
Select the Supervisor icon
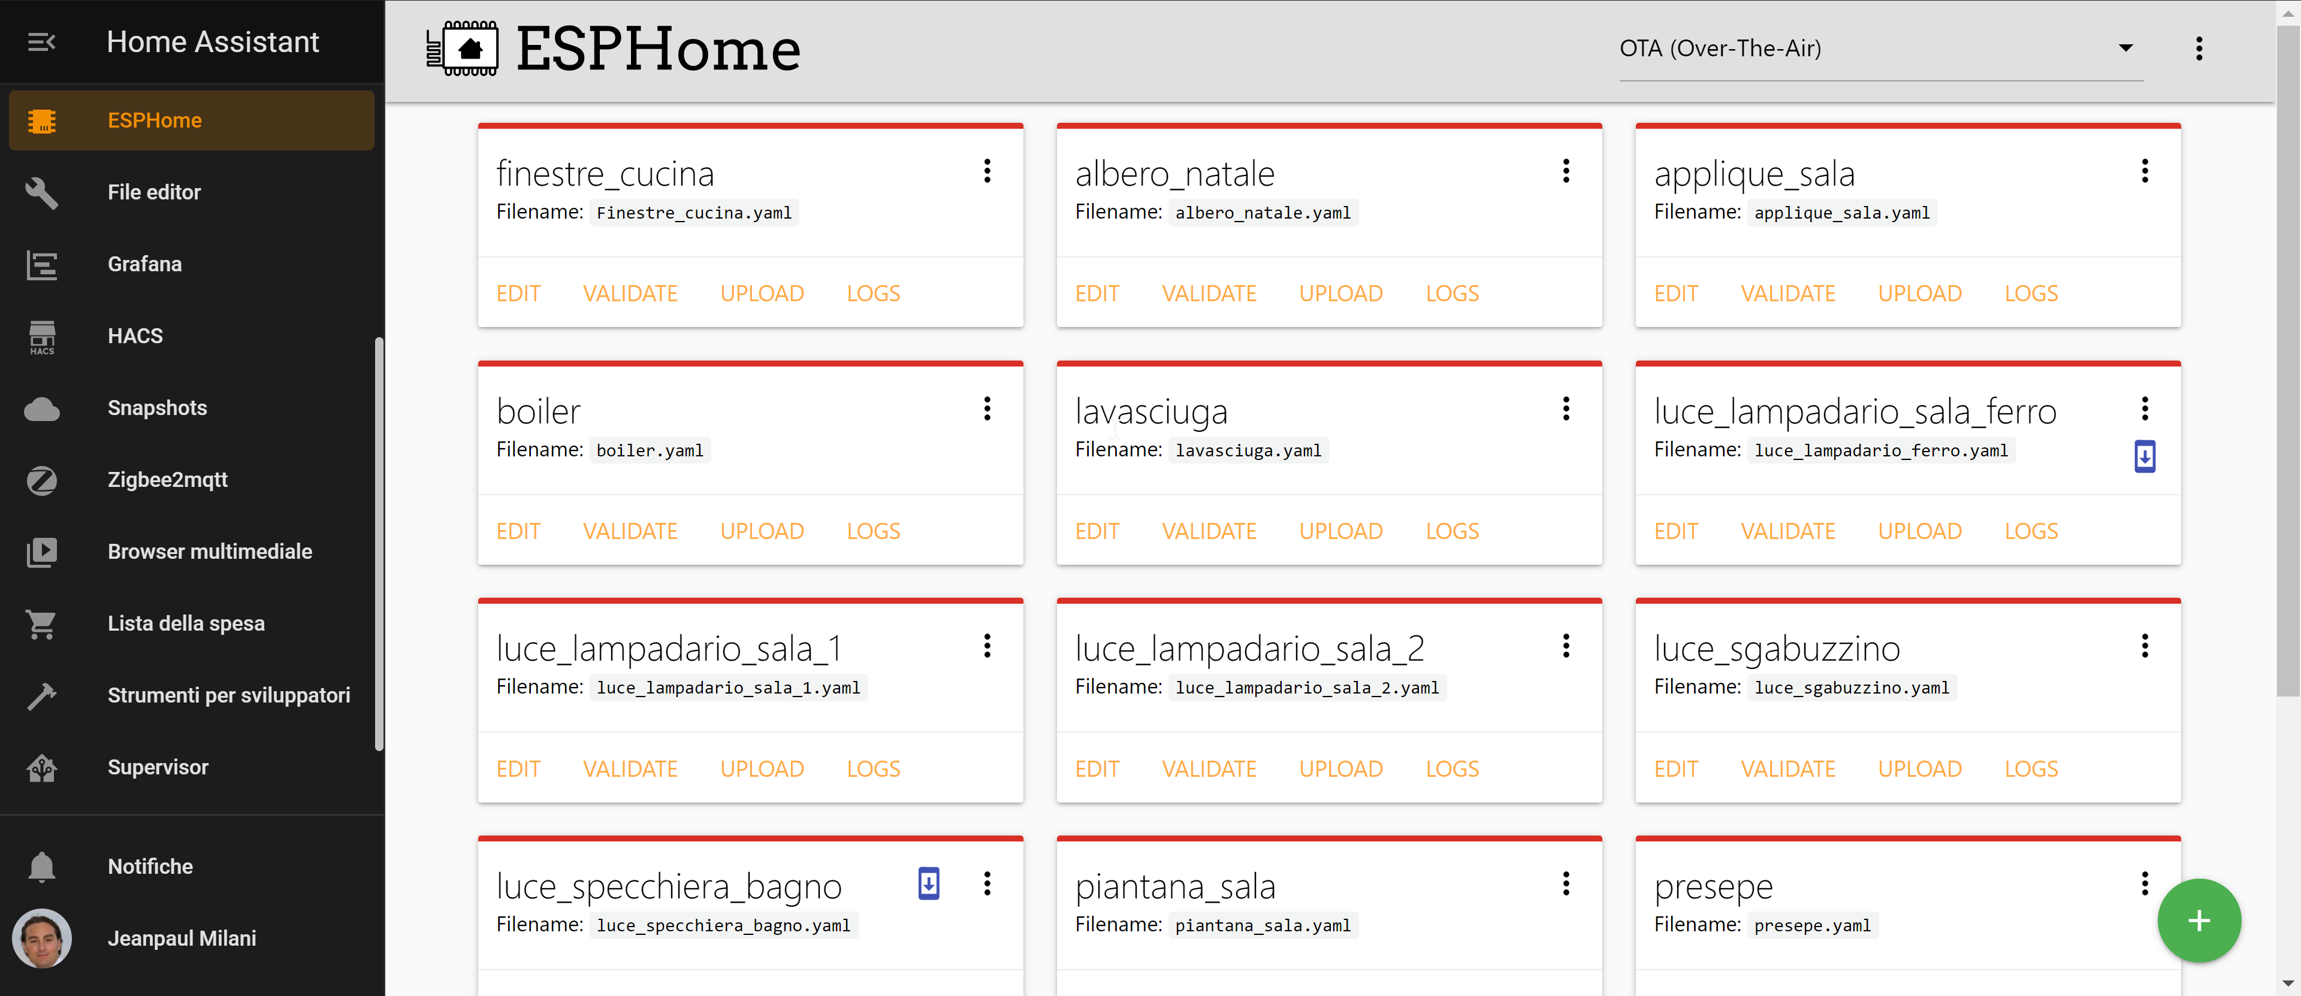tap(41, 768)
